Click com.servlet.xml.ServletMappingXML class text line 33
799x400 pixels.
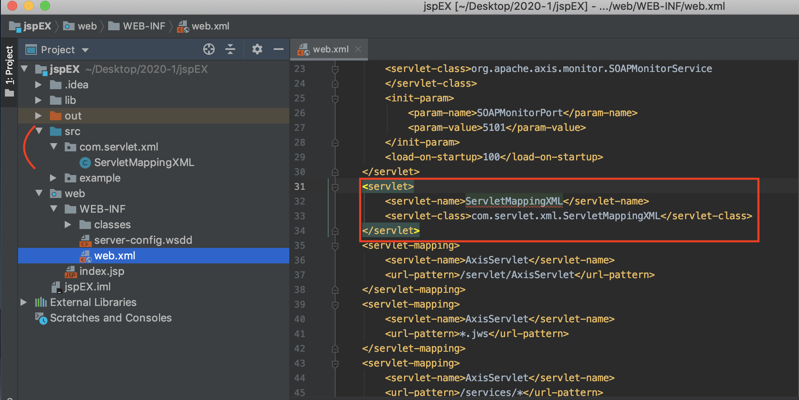click(x=566, y=216)
